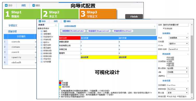The image size is (196, 101).
Task: Open the x轴 dropdown showing 行标题
Action: pyautogui.click(x=178, y=72)
